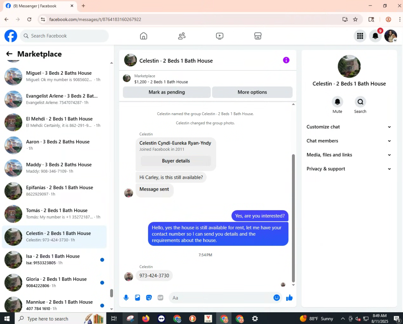Select the Messenger | Facebook browser tab
This screenshot has height=324, width=403.
tap(39, 6)
